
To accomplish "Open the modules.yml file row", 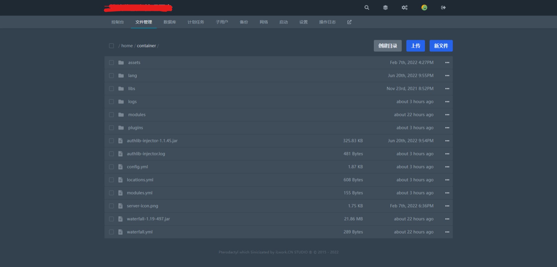I will point(140,193).
